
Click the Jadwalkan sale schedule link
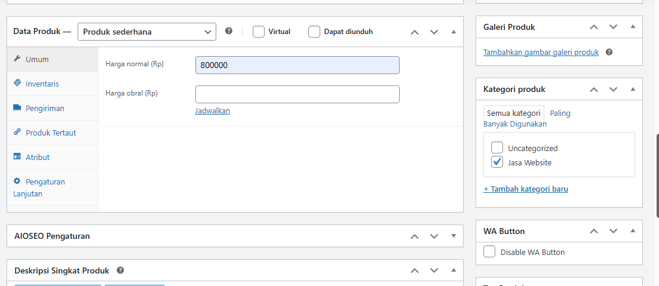coord(213,111)
